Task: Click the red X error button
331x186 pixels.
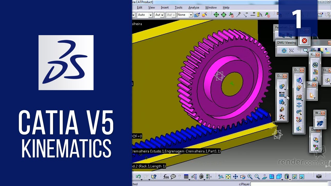Action: 304,41
